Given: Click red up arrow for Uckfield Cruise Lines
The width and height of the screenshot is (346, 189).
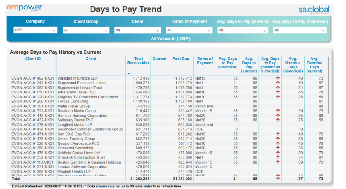Looking at the screenshot, I should pos(278,153).
